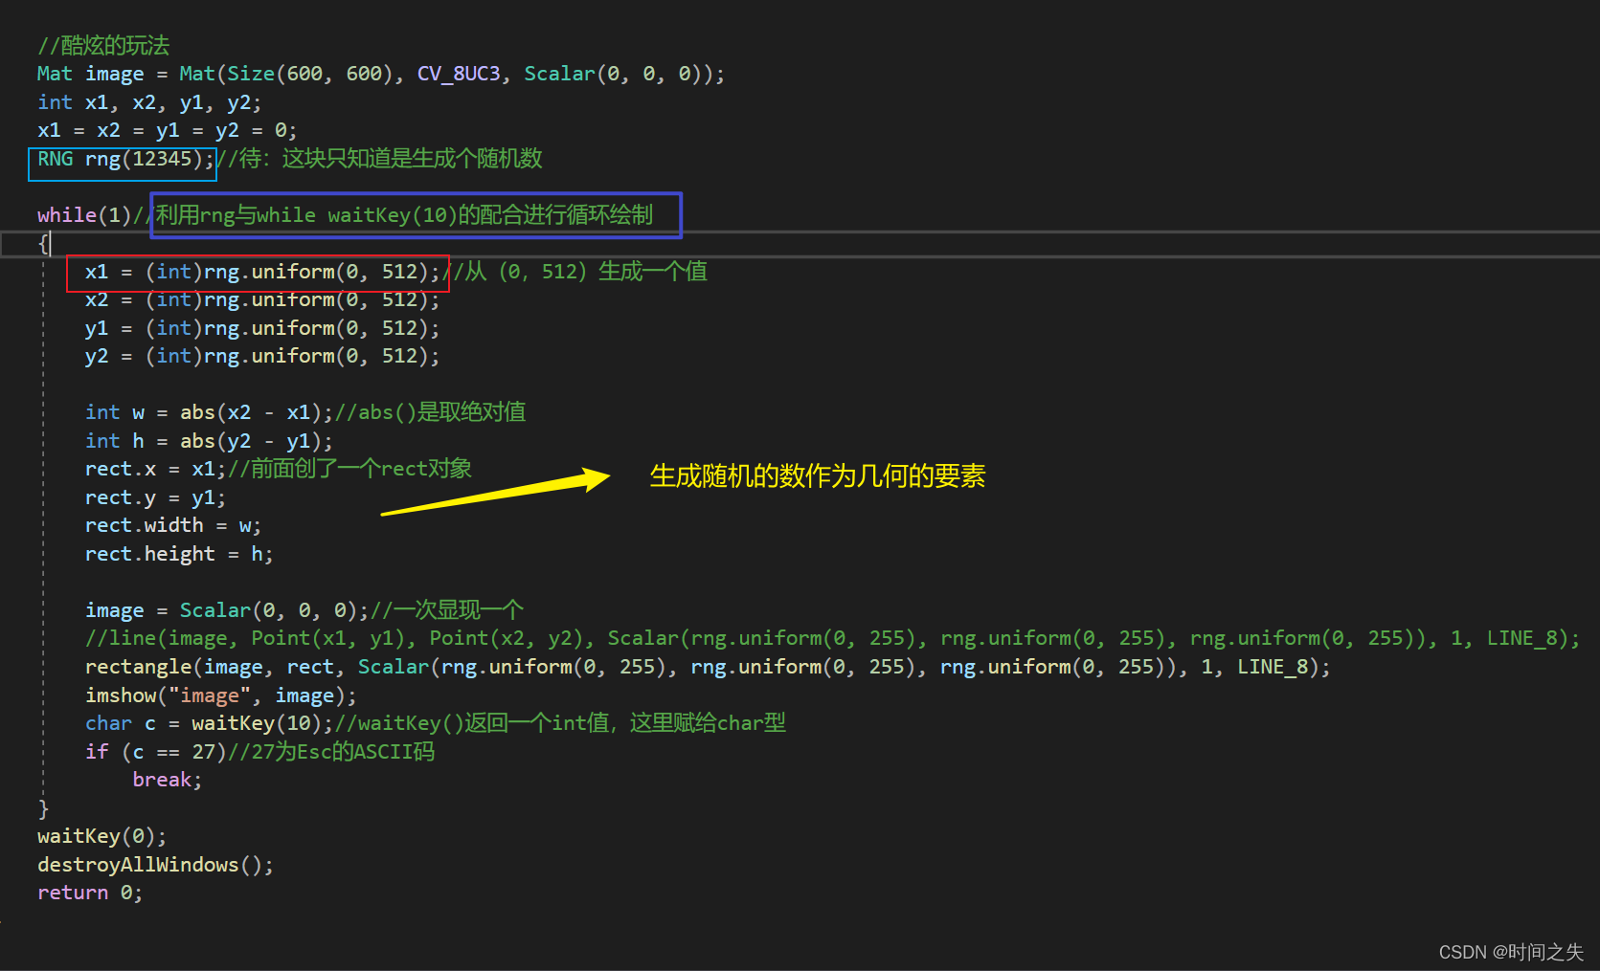The image size is (1600, 971).
Task: Click the "while(1)" keyword line
Action: point(84,215)
